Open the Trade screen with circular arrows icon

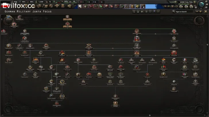[x=39, y=6]
